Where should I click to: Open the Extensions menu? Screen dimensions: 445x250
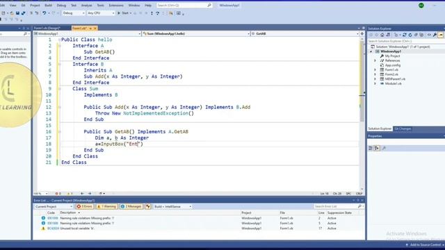[x=116, y=5]
